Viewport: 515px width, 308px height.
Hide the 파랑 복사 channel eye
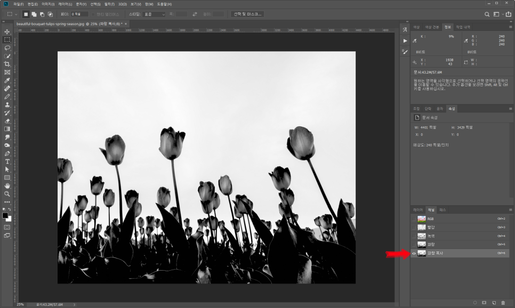tap(414, 253)
